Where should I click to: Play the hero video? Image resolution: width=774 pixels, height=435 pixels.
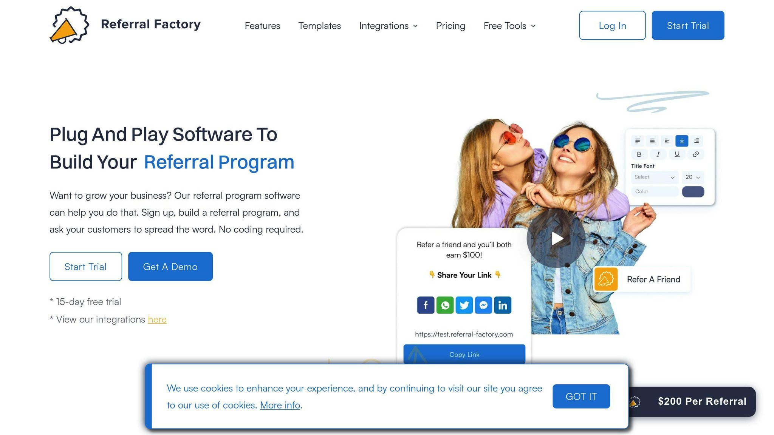click(x=556, y=239)
